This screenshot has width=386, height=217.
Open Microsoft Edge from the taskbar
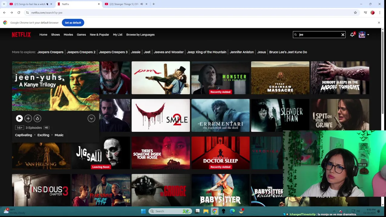pos(232,211)
